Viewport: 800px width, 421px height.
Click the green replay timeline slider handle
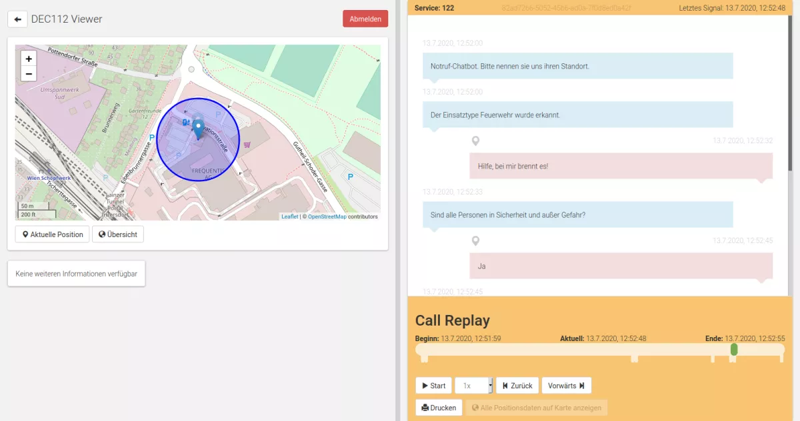click(734, 350)
